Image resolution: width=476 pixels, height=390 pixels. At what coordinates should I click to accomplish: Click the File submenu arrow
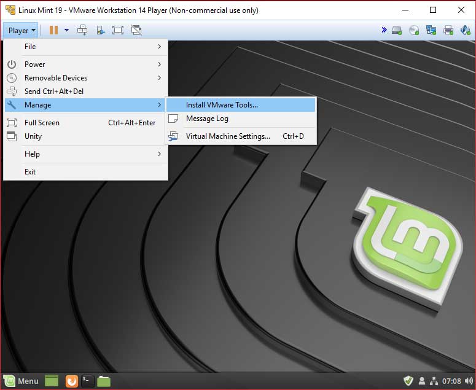click(159, 47)
